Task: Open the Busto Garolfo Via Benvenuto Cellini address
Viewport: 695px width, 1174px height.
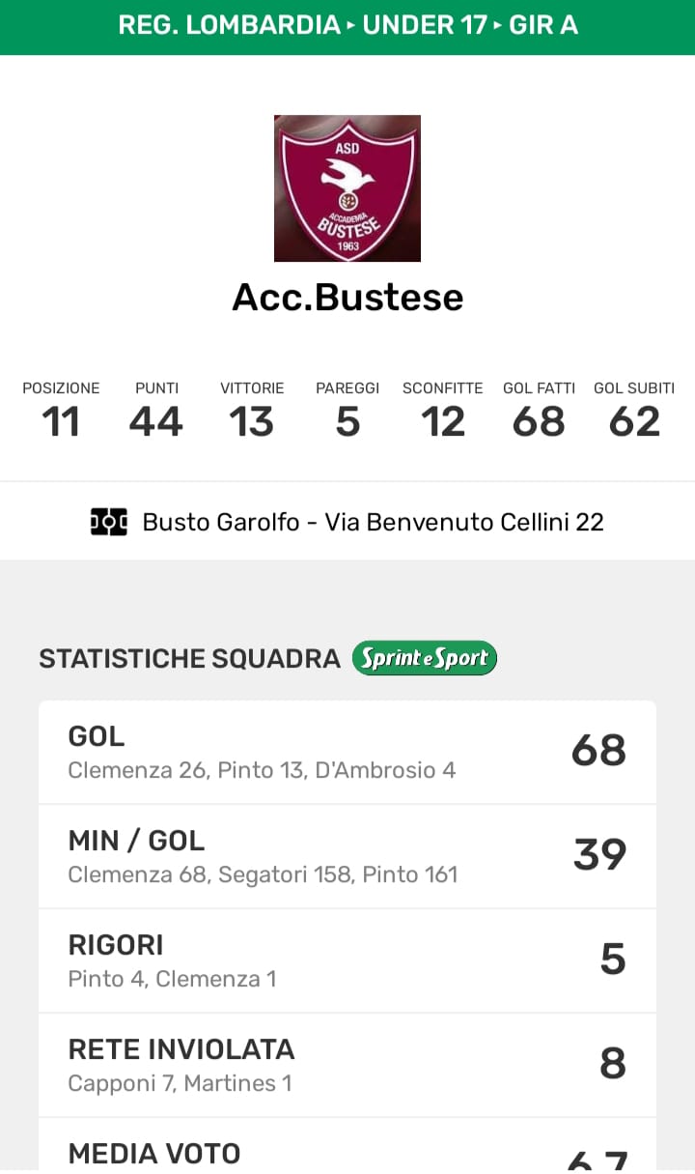Action: tap(373, 522)
